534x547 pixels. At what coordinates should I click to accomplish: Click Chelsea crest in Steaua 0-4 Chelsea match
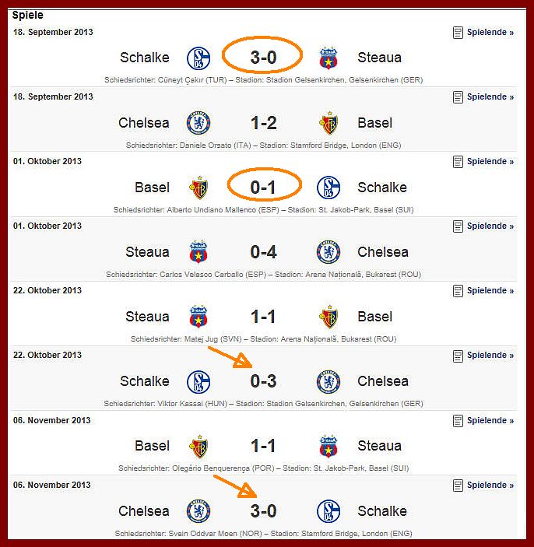coord(328,252)
